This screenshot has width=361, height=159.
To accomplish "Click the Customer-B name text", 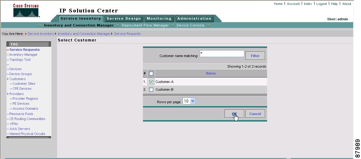I will pyautogui.click(x=164, y=89).
